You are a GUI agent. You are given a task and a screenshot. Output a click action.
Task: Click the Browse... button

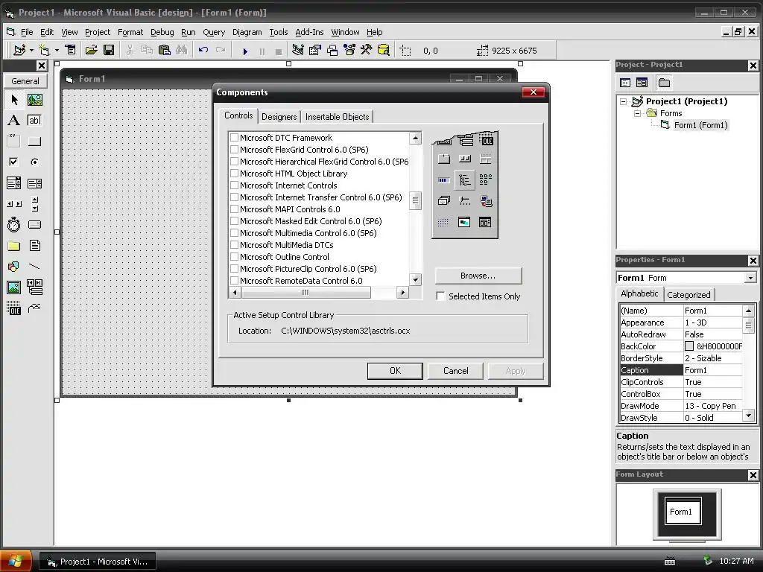tap(478, 276)
